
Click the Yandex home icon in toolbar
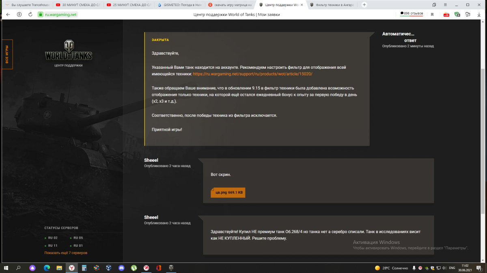(19, 14)
